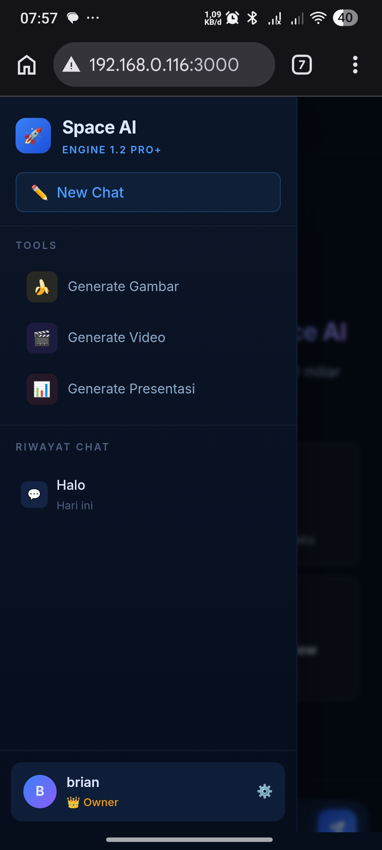This screenshot has height=850, width=382.
Task: Open the browser three-dot overflow menu
Action: tap(355, 65)
